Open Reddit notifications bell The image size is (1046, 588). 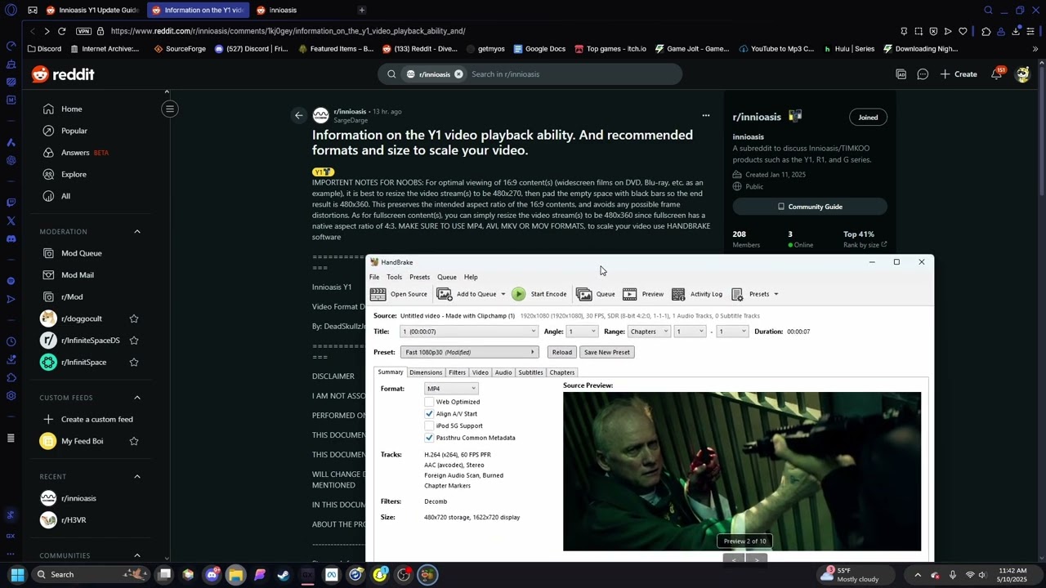point(997,74)
